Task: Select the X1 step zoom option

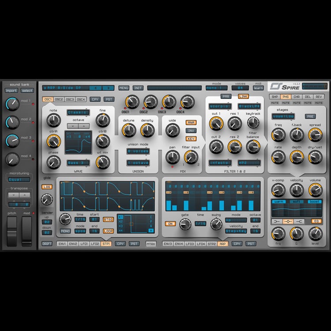Action: pos(120,217)
